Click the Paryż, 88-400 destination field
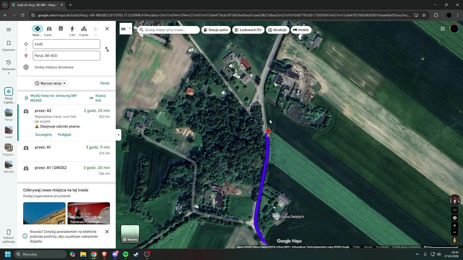 [x=67, y=56]
